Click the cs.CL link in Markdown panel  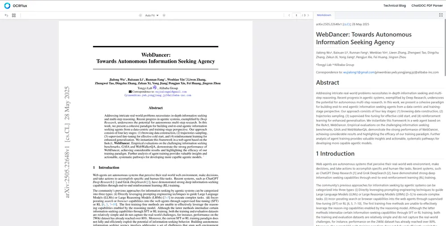[347, 24]
